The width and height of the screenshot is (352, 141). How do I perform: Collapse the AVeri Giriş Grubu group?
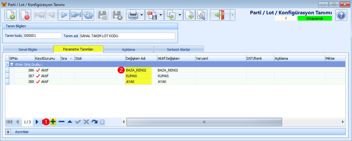[x=12, y=64]
